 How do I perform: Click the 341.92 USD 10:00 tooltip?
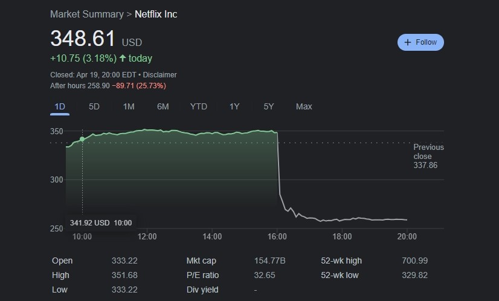coord(101,222)
